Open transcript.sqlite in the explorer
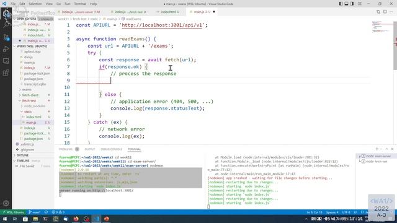This screenshot has width=397, height=223. (35, 84)
